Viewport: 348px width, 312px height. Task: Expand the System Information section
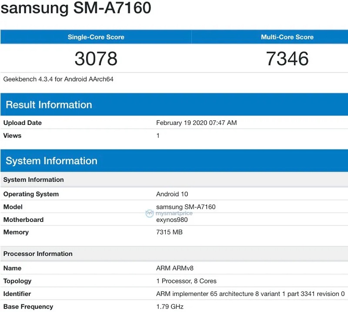point(52,161)
